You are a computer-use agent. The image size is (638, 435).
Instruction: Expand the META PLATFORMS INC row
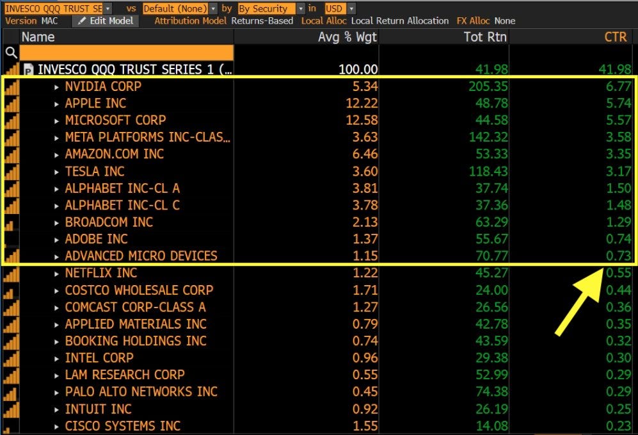pyautogui.click(x=56, y=138)
